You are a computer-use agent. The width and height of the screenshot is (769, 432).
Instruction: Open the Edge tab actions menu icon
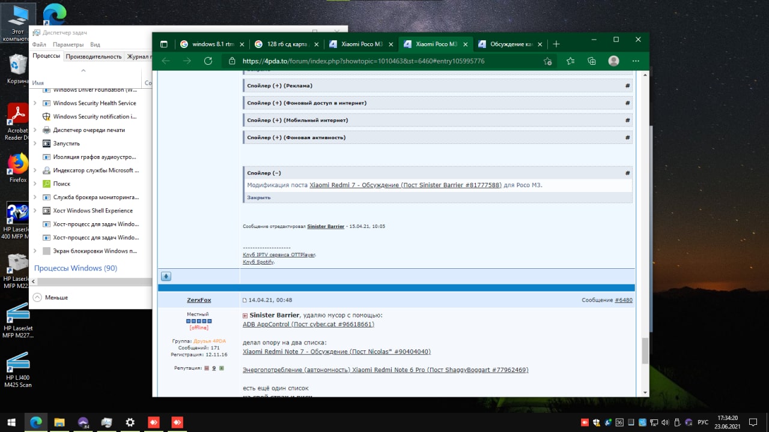tap(163, 44)
